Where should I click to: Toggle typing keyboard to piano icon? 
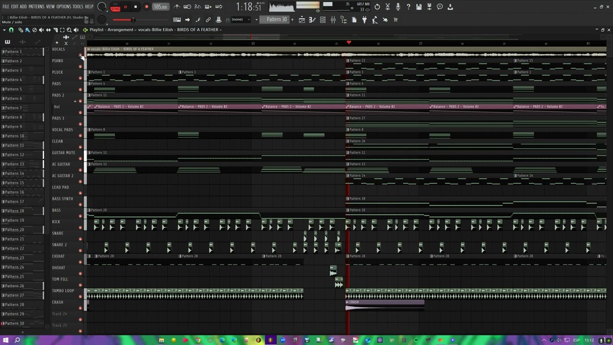(x=177, y=20)
